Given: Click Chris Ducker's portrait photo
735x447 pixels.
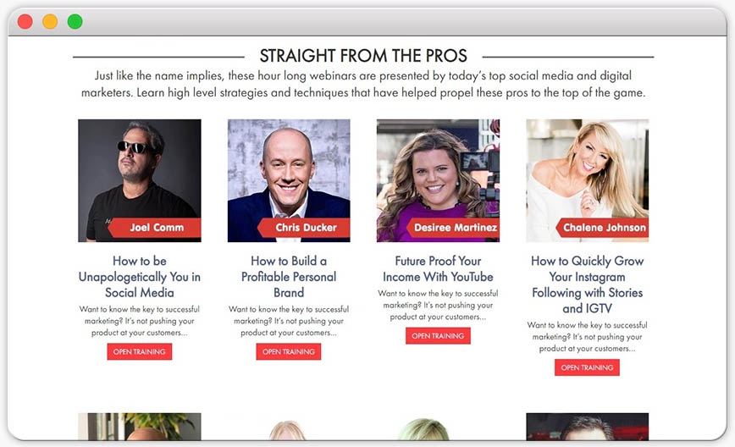Looking at the screenshot, I should [x=289, y=180].
